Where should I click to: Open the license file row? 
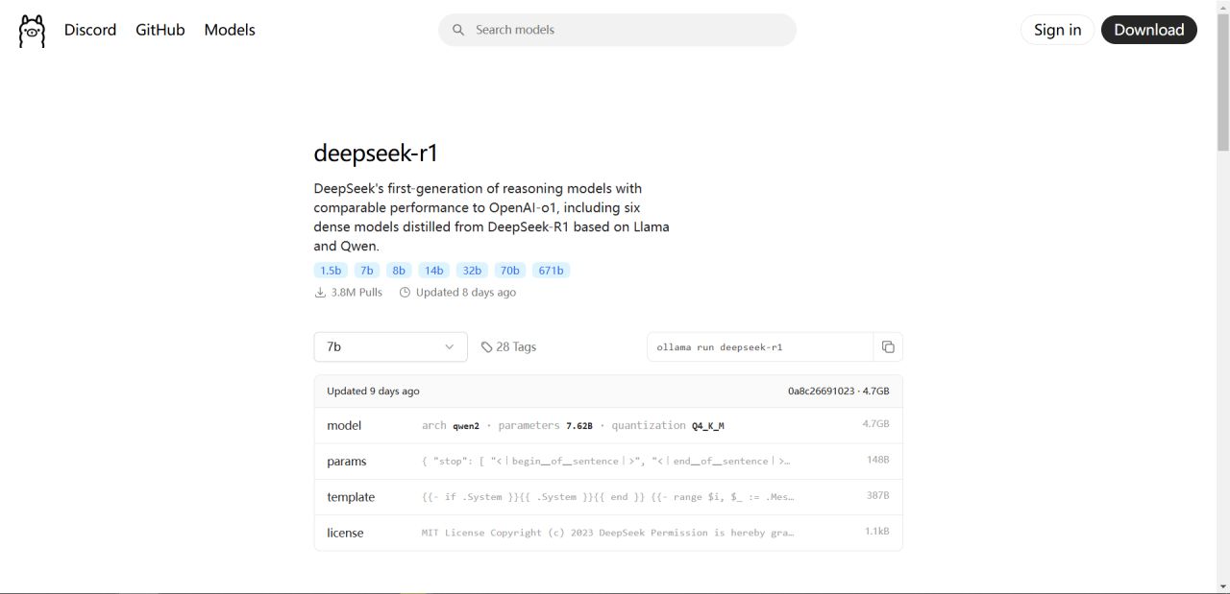(x=608, y=533)
